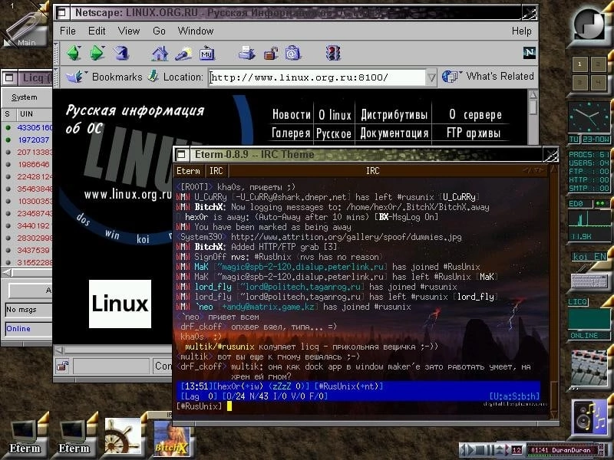Click the Netscape Search toolbar icon

coord(183,53)
